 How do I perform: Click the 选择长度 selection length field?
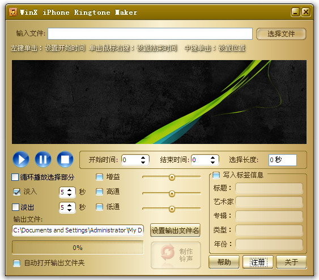point(283,160)
